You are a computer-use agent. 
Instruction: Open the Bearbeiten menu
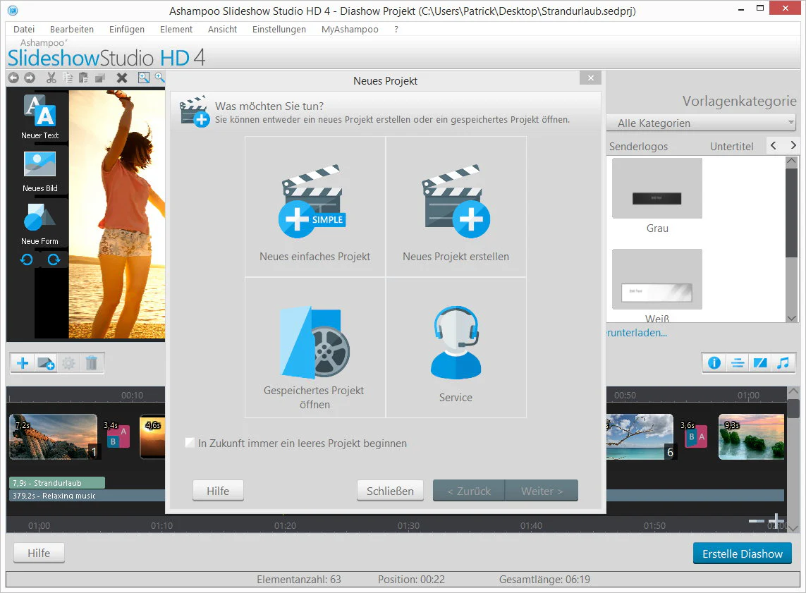(x=71, y=30)
